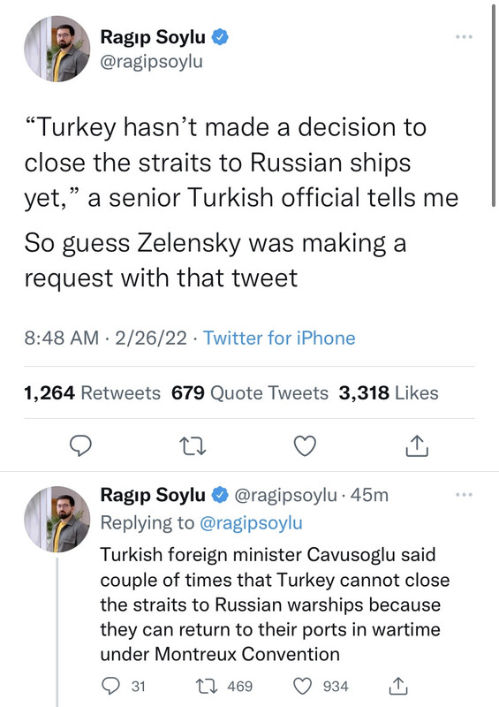Viewport: 499px width, 707px height.
Task: Like the main tweet with heart icon
Action: [x=305, y=446]
